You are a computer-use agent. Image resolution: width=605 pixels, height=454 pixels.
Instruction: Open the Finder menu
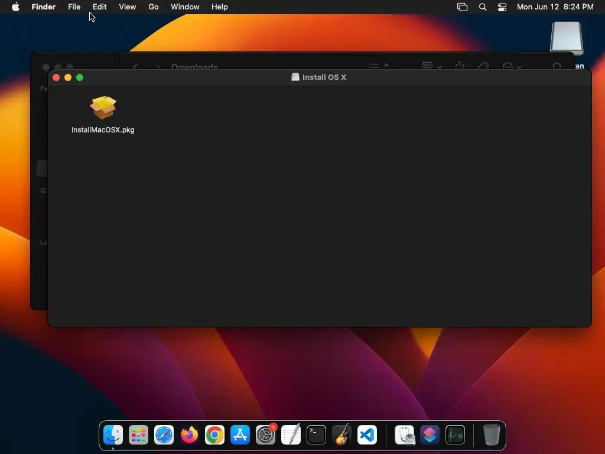[x=44, y=7]
